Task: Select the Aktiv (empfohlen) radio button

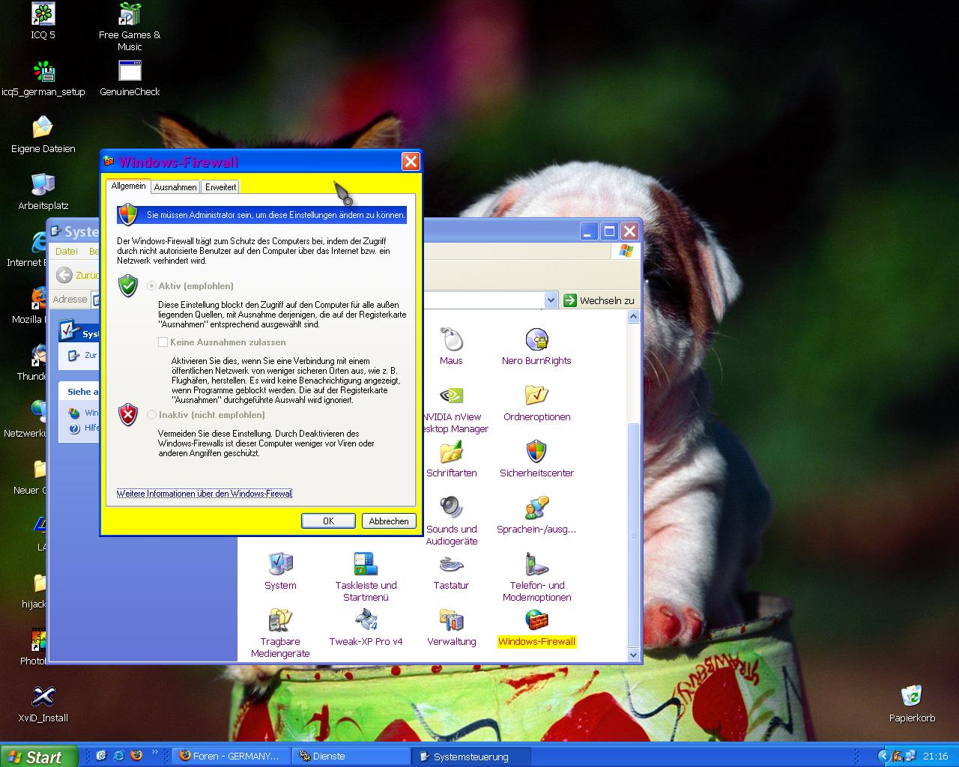Action: pyautogui.click(x=153, y=286)
